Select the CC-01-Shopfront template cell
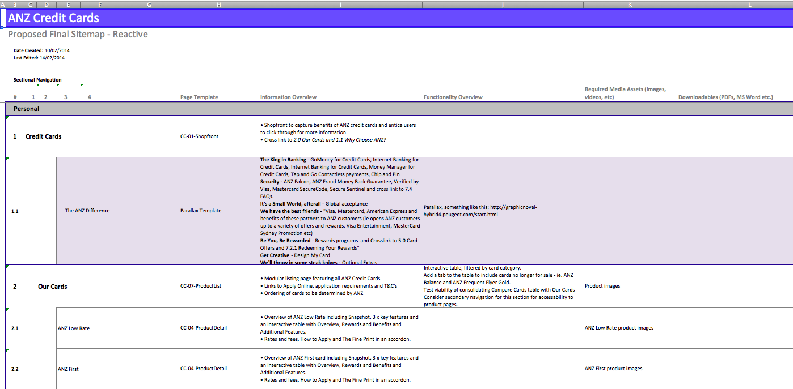 point(199,136)
